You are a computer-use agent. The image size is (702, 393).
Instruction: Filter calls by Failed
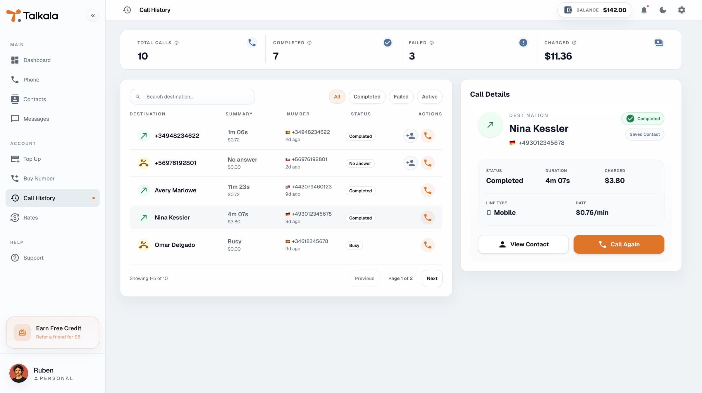pos(401,97)
